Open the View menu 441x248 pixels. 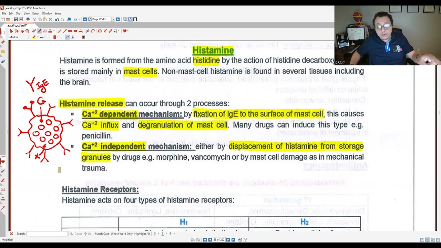tap(27, 13)
